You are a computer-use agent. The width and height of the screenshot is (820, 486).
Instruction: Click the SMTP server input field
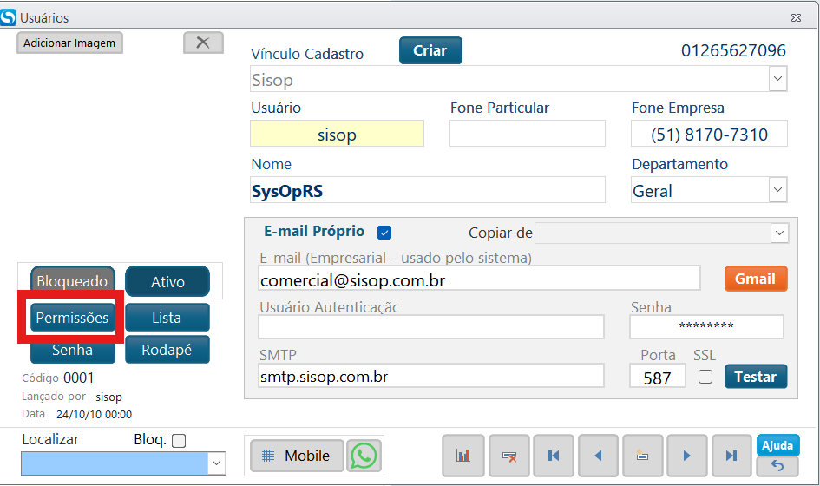pyautogui.click(x=430, y=377)
